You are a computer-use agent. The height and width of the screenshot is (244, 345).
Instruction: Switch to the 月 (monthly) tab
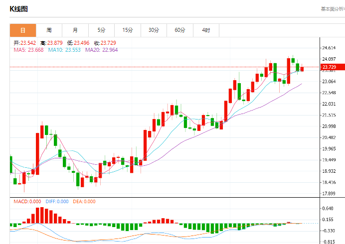75,30
